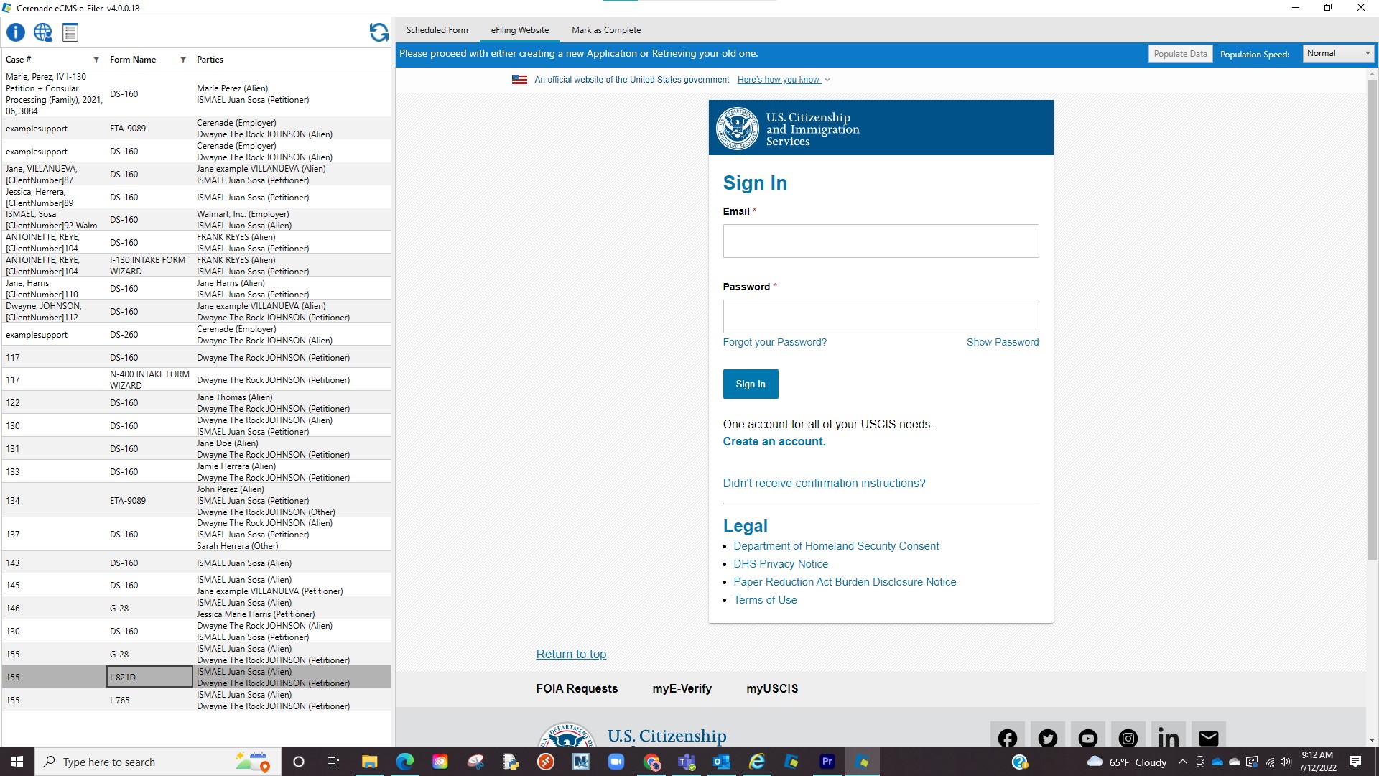Select Mark as Complete tab
This screenshot has height=776, width=1379.
[605, 30]
